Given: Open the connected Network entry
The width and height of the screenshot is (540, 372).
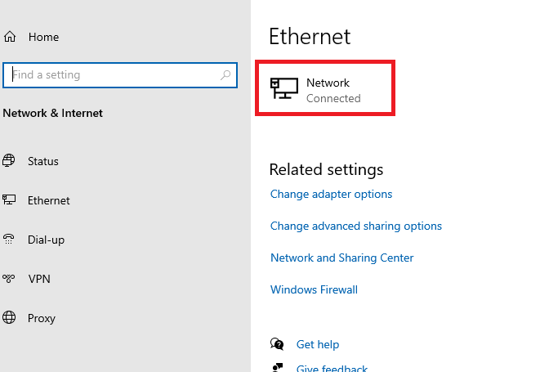Looking at the screenshot, I should click(x=325, y=88).
